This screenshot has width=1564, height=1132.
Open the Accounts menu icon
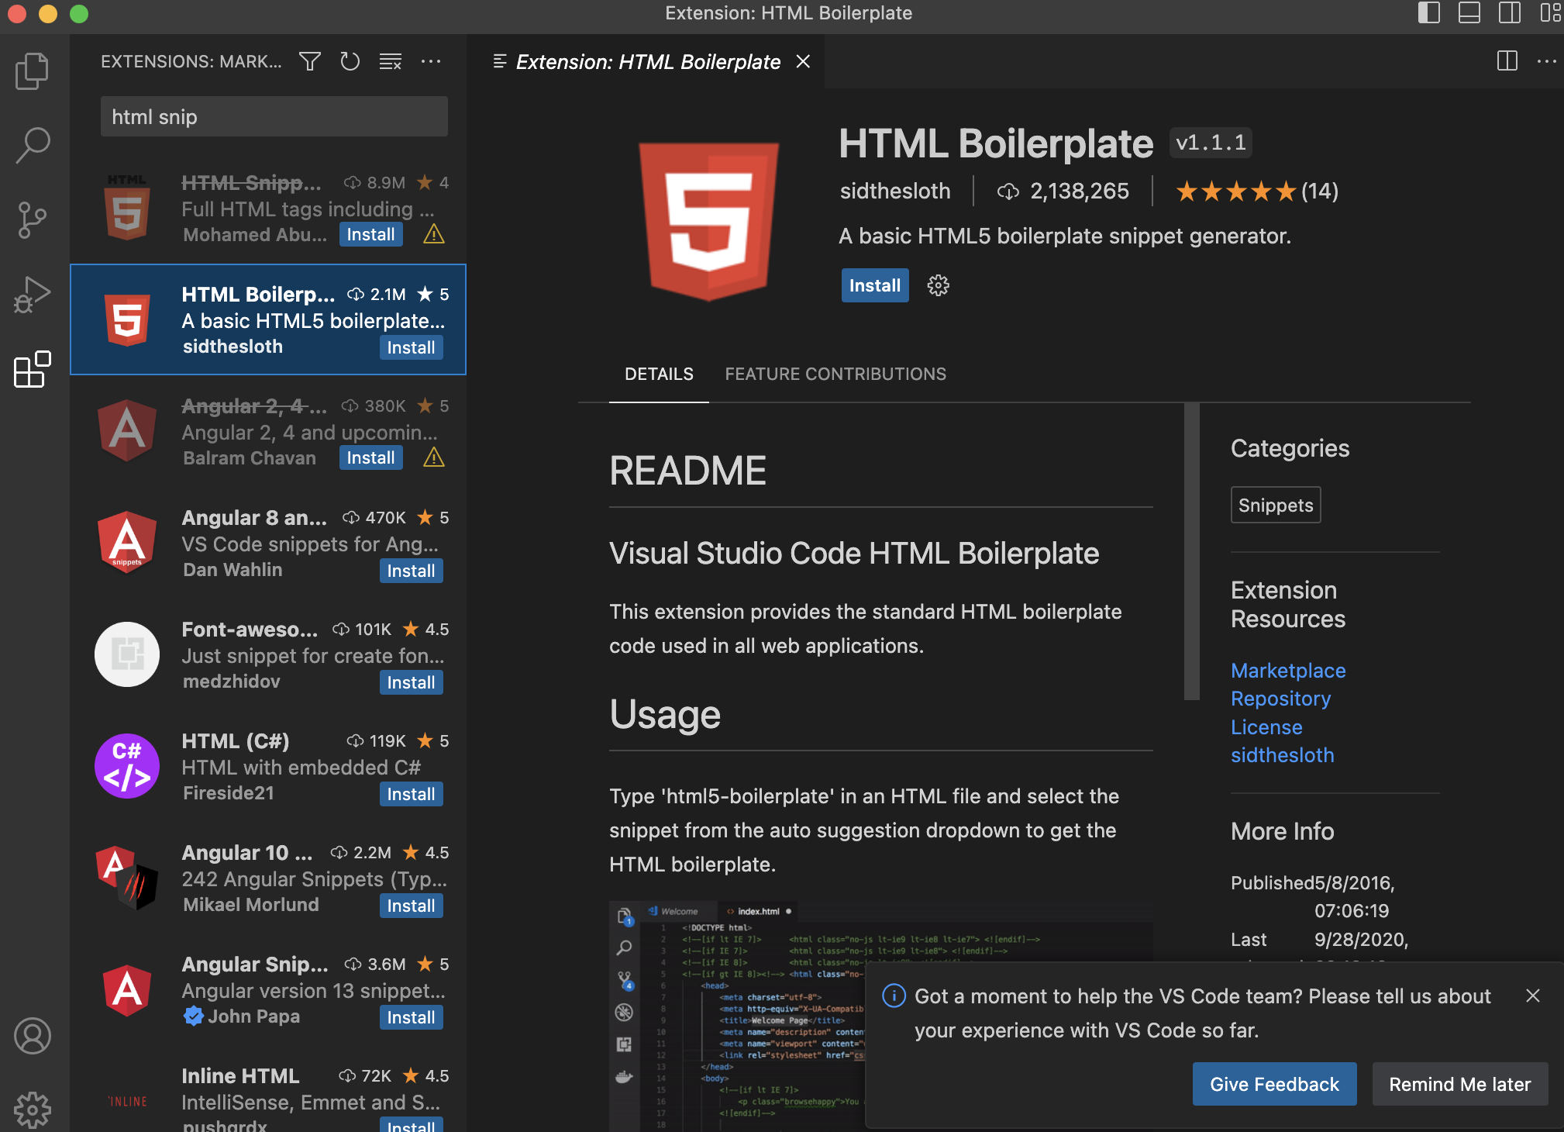coord(32,1036)
